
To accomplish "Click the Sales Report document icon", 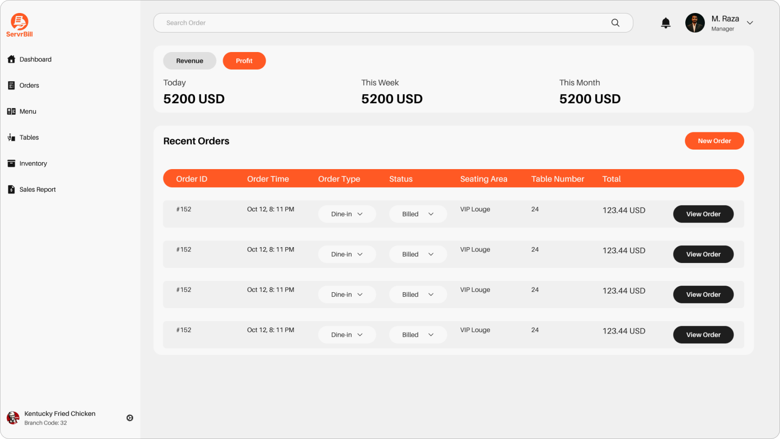I will coord(12,190).
